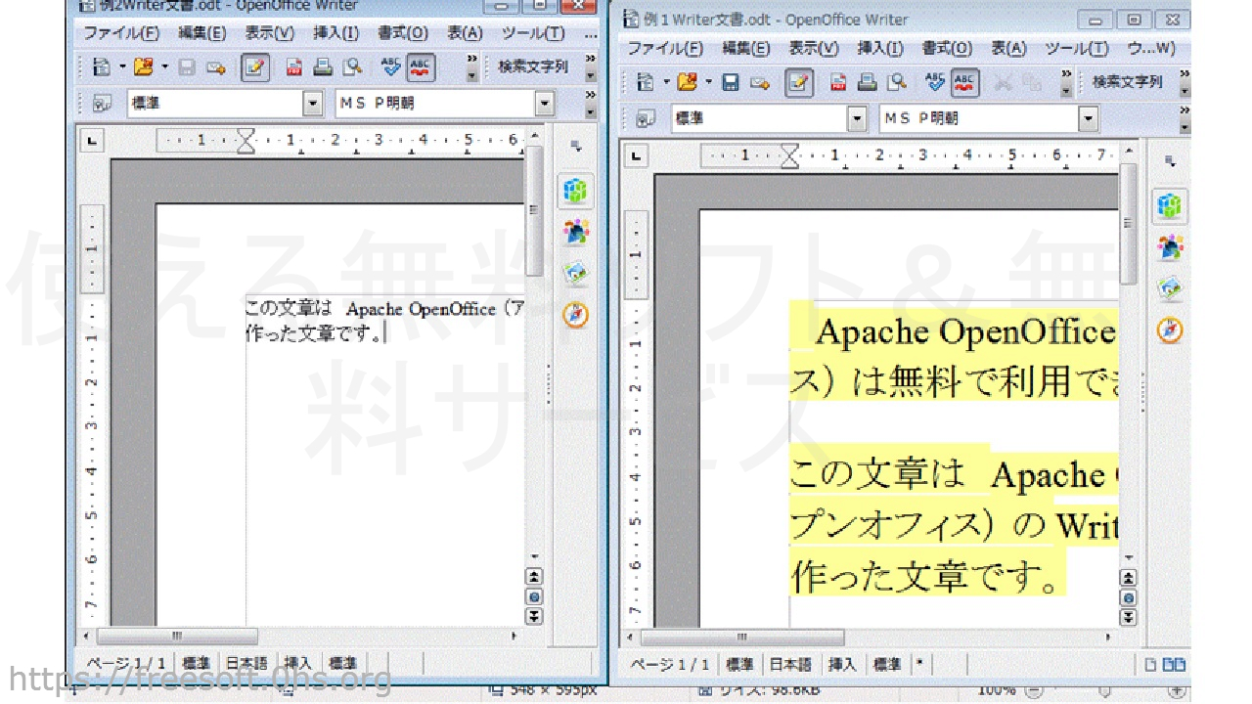Expand the MS P明朝 font dropdown in left window
This screenshot has height=704, width=1252.
pyautogui.click(x=545, y=104)
